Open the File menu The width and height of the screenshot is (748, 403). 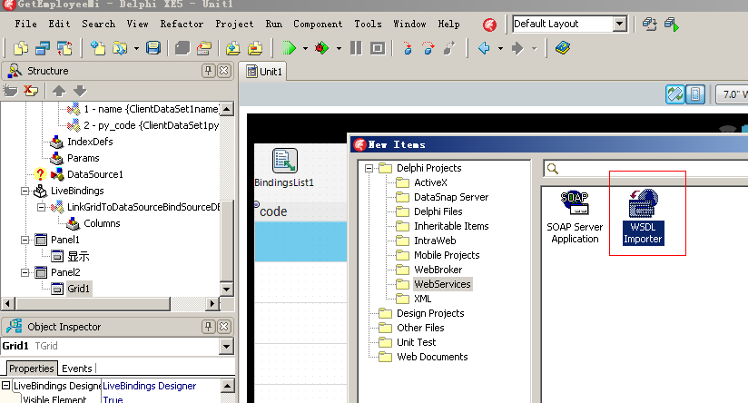(25, 24)
